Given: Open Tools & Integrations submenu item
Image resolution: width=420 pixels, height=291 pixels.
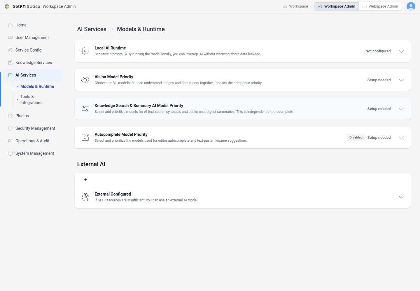Looking at the screenshot, I should pyautogui.click(x=31, y=100).
